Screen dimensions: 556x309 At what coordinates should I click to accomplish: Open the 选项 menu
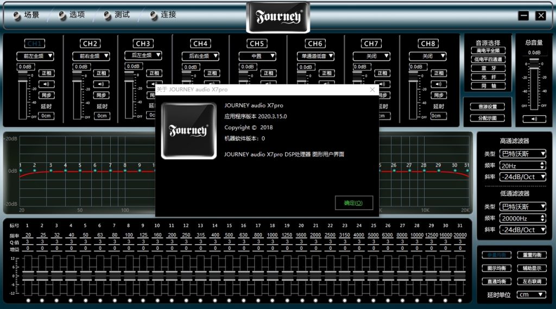click(x=72, y=15)
